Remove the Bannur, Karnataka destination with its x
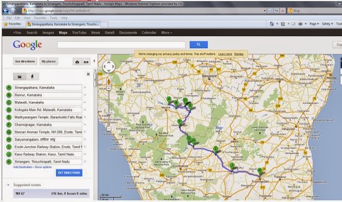Viewport: 342px width, 202px height. point(85,95)
